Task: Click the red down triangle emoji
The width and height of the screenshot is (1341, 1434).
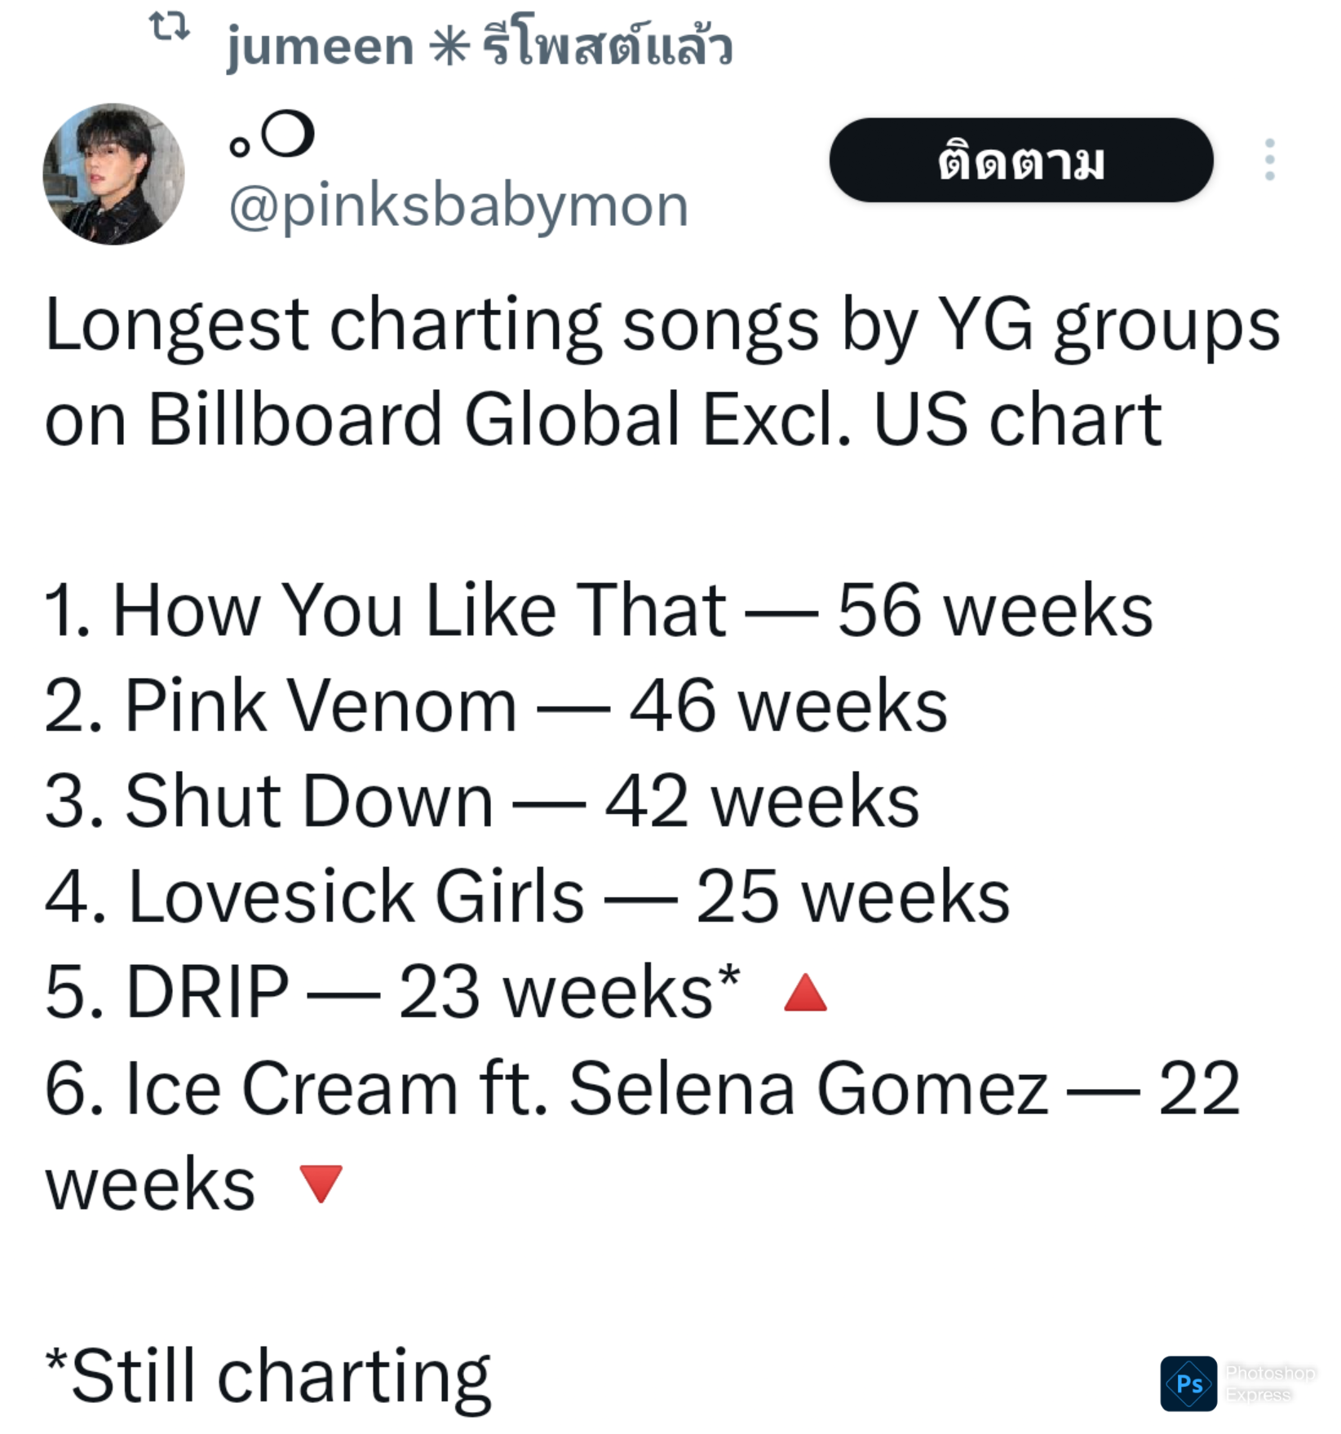Action: (x=321, y=1184)
